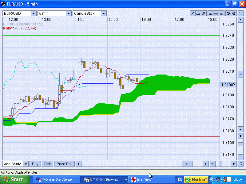The image size is (246, 184).
Task: Toggle the middle grid line style button
Action: (x=216, y=13)
